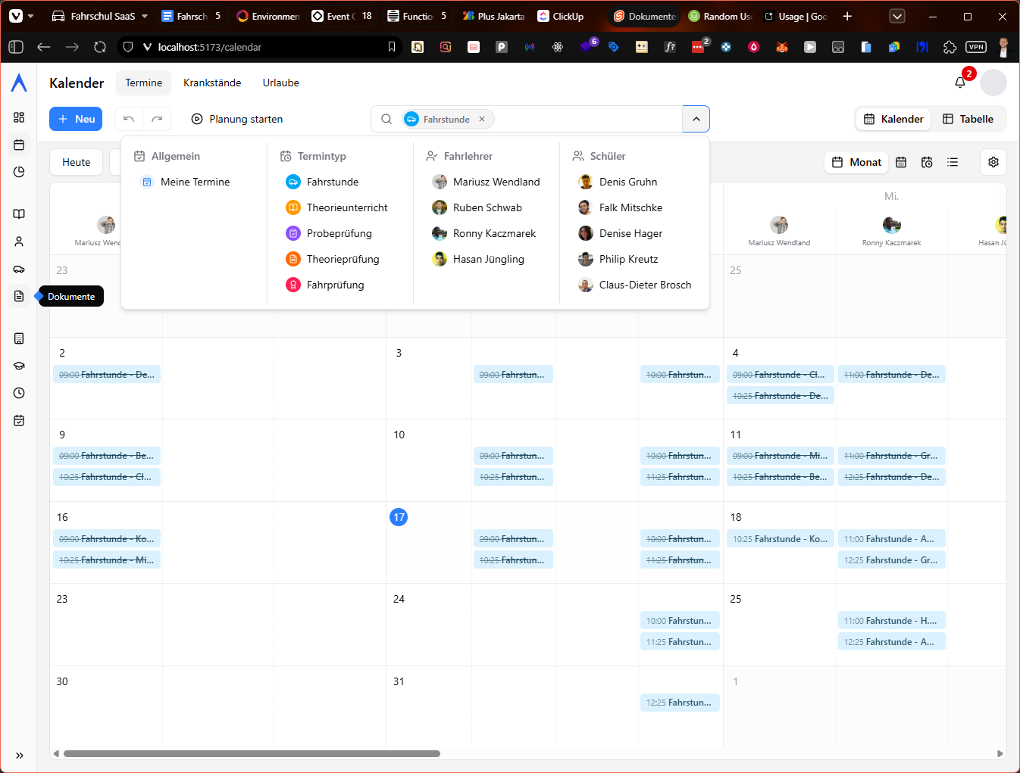The width and height of the screenshot is (1020, 773).
Task: Collapse the filter dropdown chevron
Action: coord(696,119)
